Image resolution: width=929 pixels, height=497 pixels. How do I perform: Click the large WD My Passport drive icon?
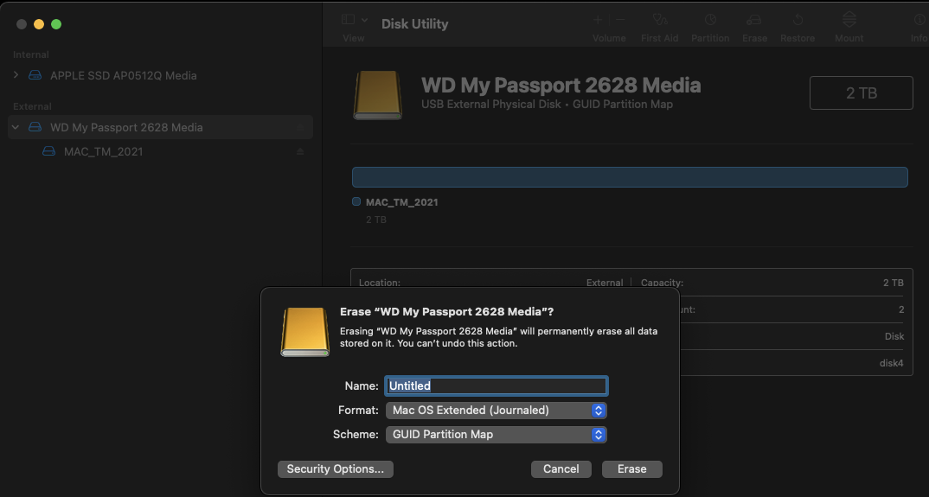pos(377,95)
